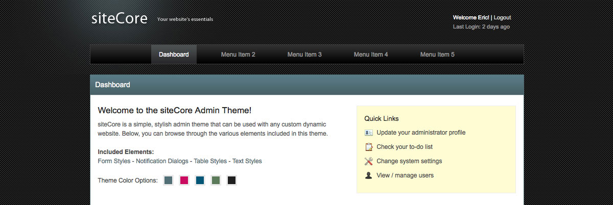Go to Menu Item 2
Viewport: 613px width, 205px height.
pos(238,55)
